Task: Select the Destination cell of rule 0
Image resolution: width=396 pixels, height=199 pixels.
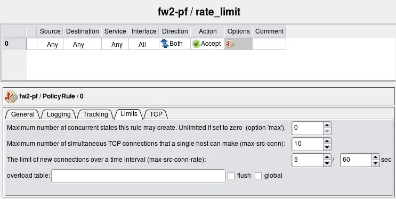Action: 82,44
